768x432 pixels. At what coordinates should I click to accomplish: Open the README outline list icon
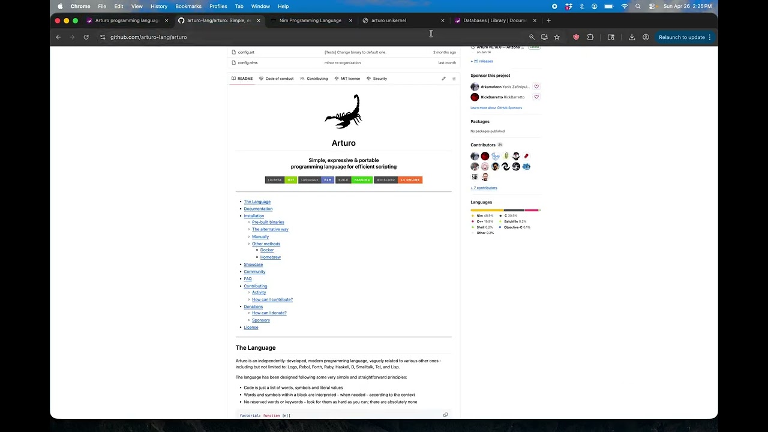point(454,79)
